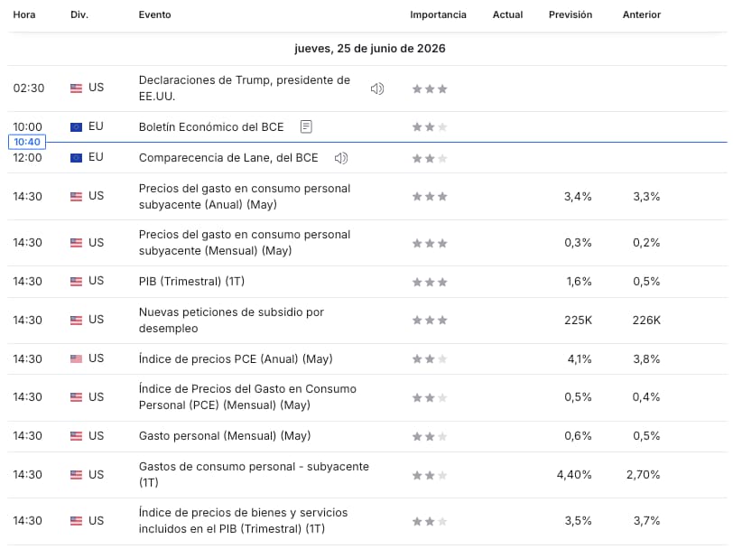Open Gastos de consumo personal - subyacente (1T)

[x=254, y=475]
